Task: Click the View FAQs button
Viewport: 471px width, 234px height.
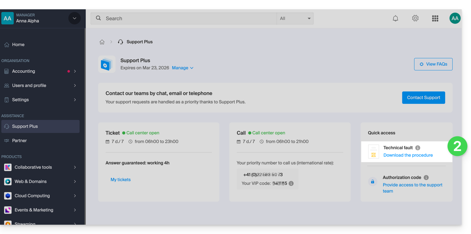Action: coord(433,64)
